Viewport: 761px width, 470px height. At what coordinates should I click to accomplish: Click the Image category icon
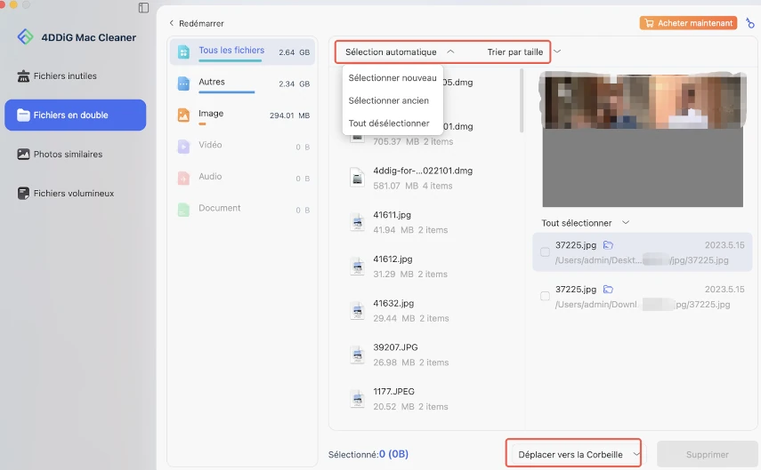pos(183,115)
